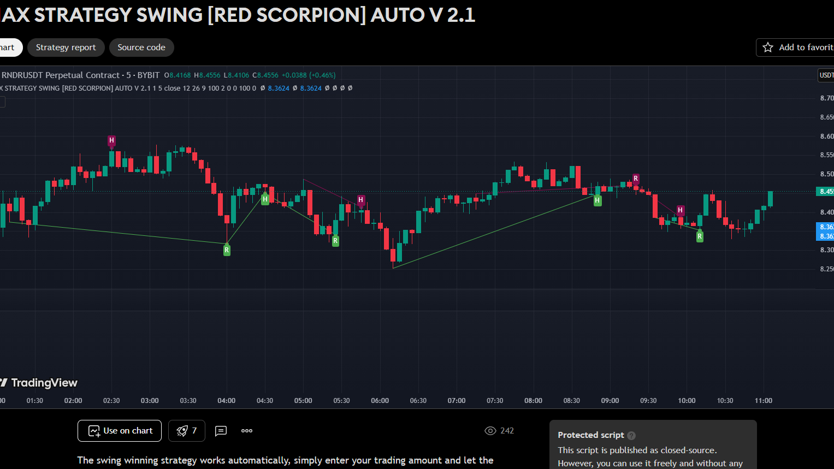This screenshot has height=469, width=834.
Task: Click Use on chart button
Action: [120, 431]
